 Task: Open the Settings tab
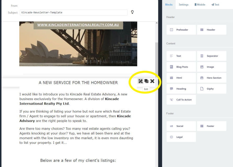(184, 5)
